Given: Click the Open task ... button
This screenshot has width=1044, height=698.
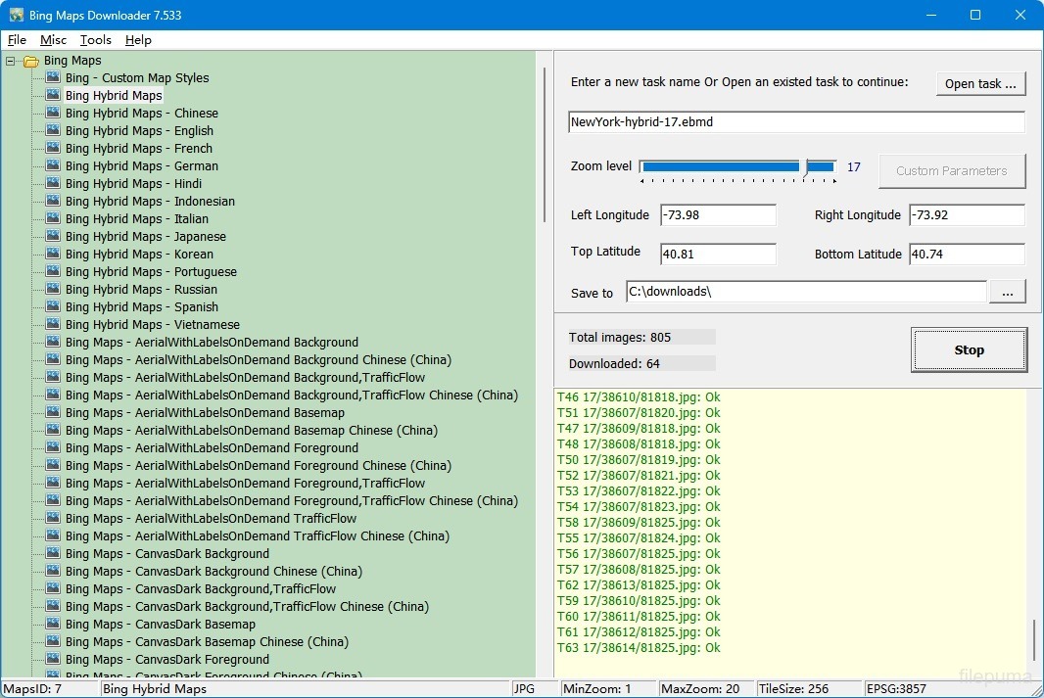Looking at the screenshot, I should (979, 84).
